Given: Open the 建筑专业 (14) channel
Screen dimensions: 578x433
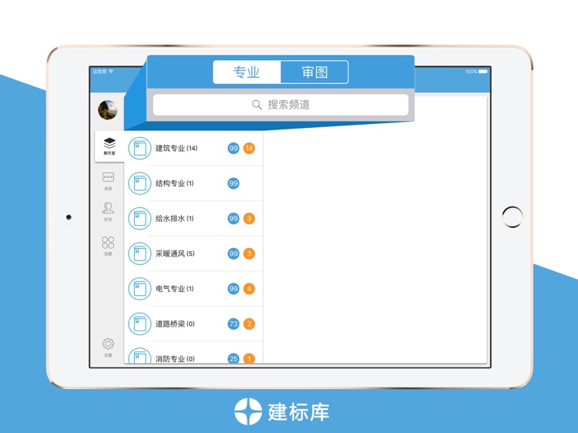Looking at the screenshot, I should (x=193, y=148).
